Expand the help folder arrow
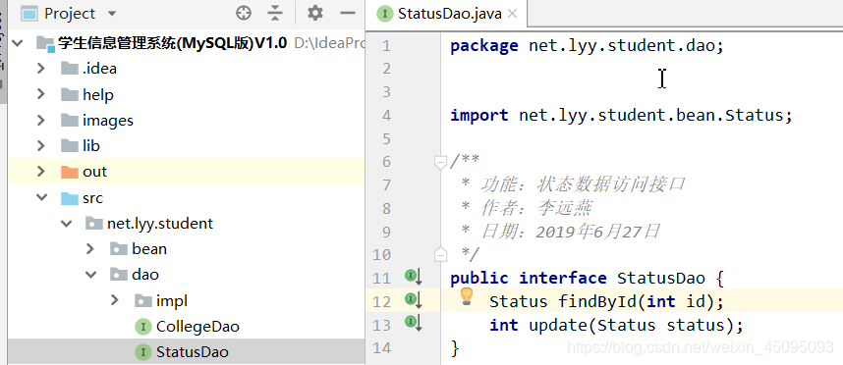Viewport: 843px width, 365px height. [41, 94]
